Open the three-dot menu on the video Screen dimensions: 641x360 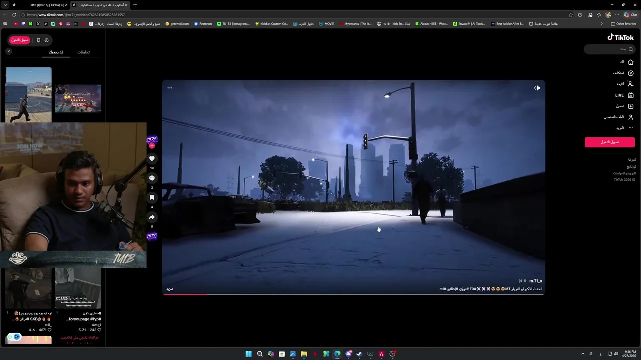point(170,88)
